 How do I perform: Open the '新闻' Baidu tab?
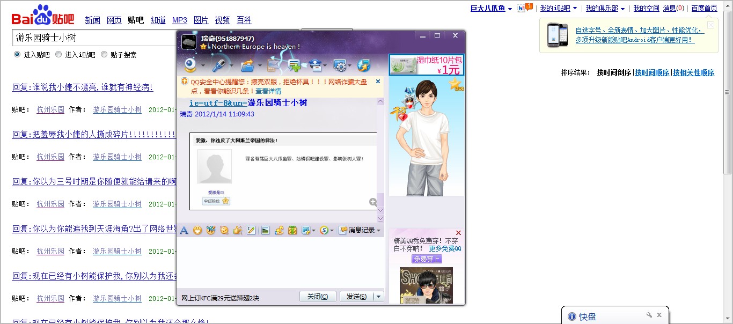[x=93, y=20]
